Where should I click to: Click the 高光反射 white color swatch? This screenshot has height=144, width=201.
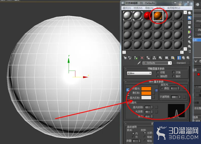pyautogui.click(x=146, y=98)
